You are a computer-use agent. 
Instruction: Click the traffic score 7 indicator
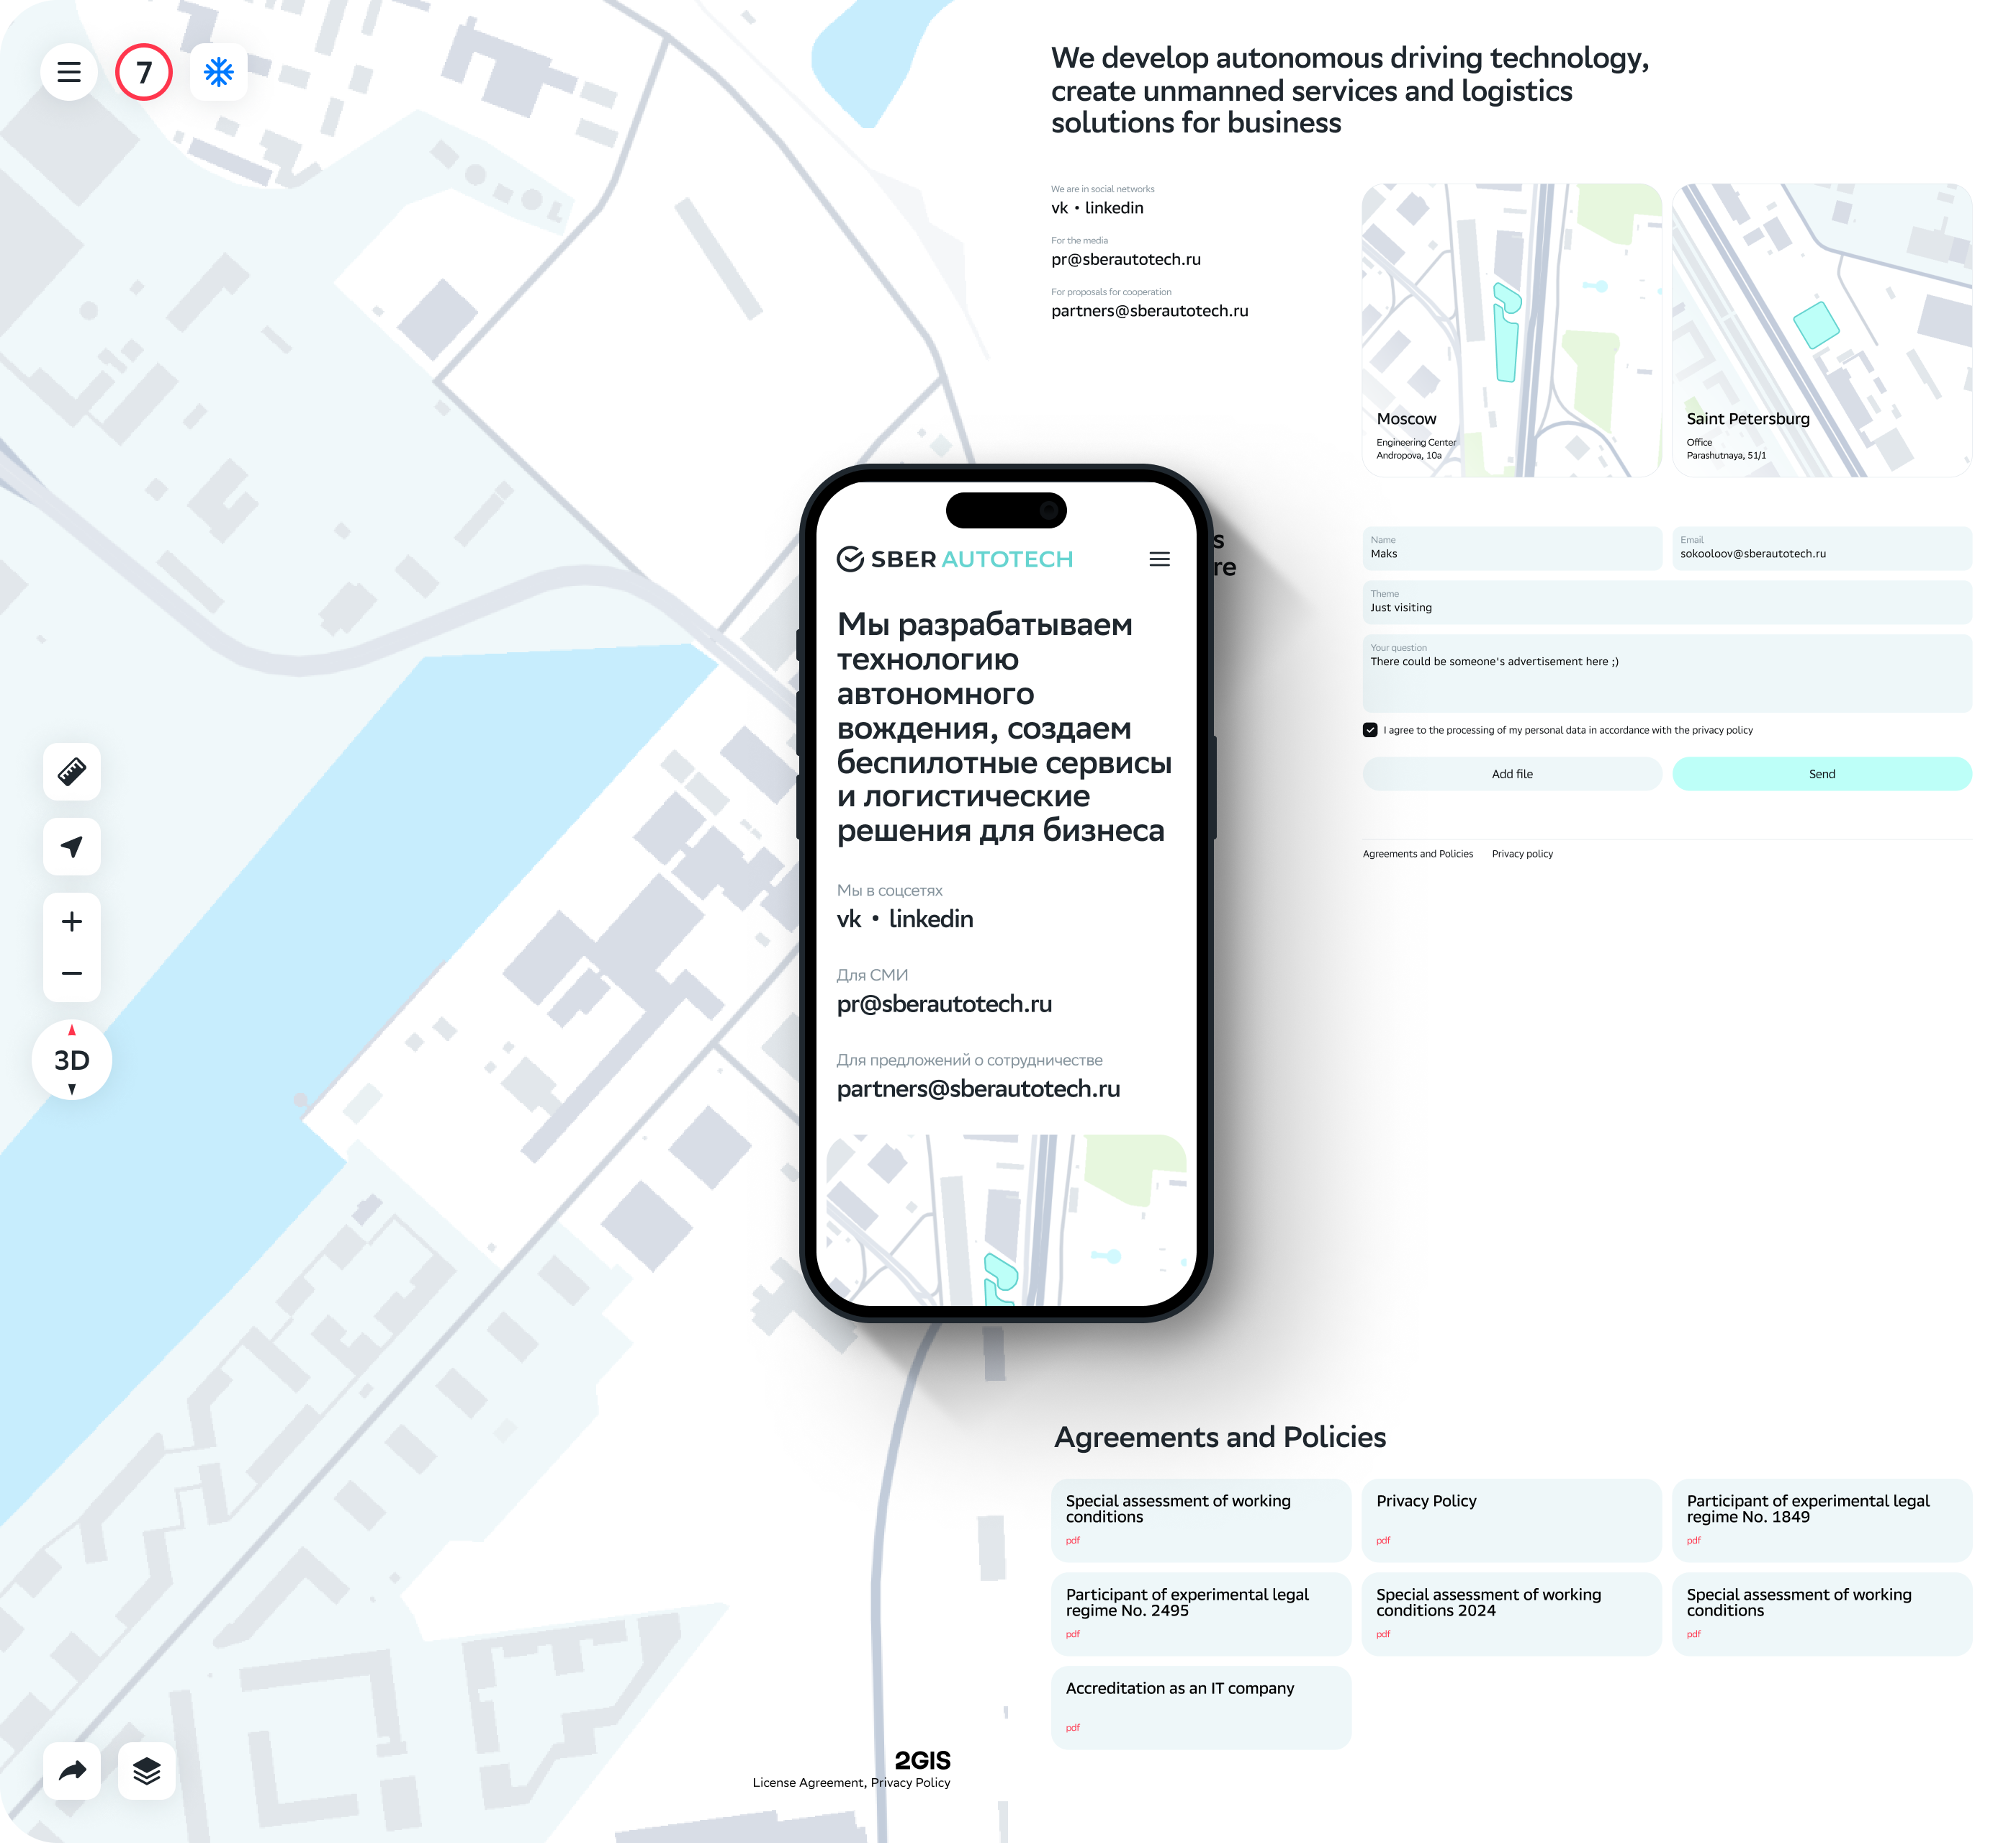pyautogui.click(x=144, y=72)
